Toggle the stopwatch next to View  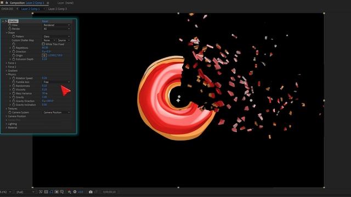click(10, 25)
